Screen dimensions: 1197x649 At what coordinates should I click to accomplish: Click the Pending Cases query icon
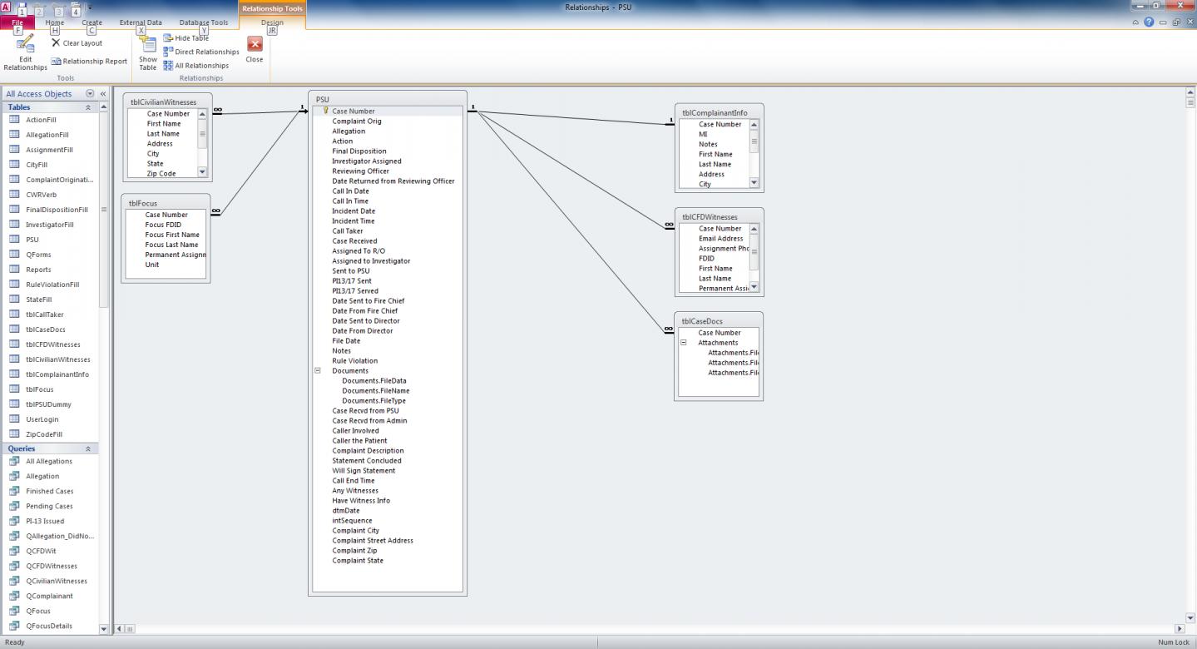click(x=14, y=506)
